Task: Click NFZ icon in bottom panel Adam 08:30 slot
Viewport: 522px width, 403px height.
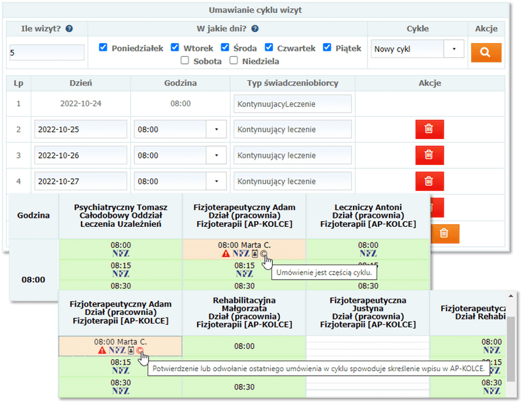Action: pos(121,391)
